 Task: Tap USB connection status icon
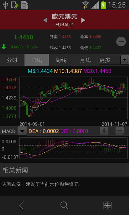click(5, 5)
